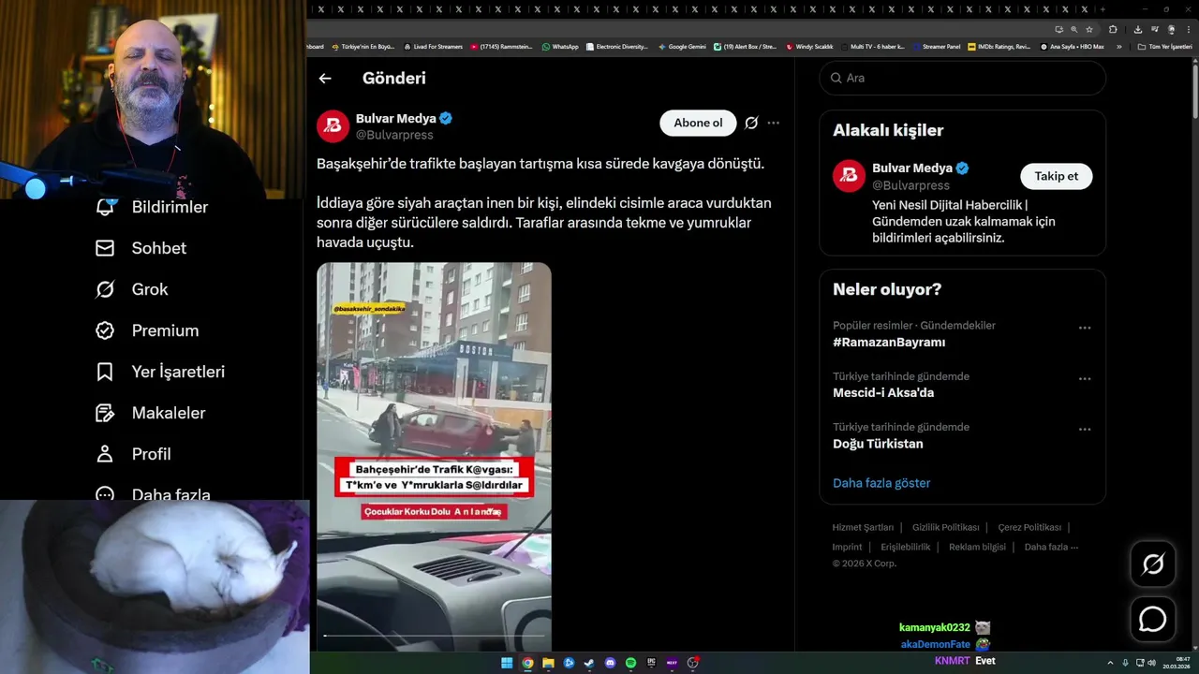Click the video progress bar
The height and width of the screenshot is (674, 1199).
point(434,637)
